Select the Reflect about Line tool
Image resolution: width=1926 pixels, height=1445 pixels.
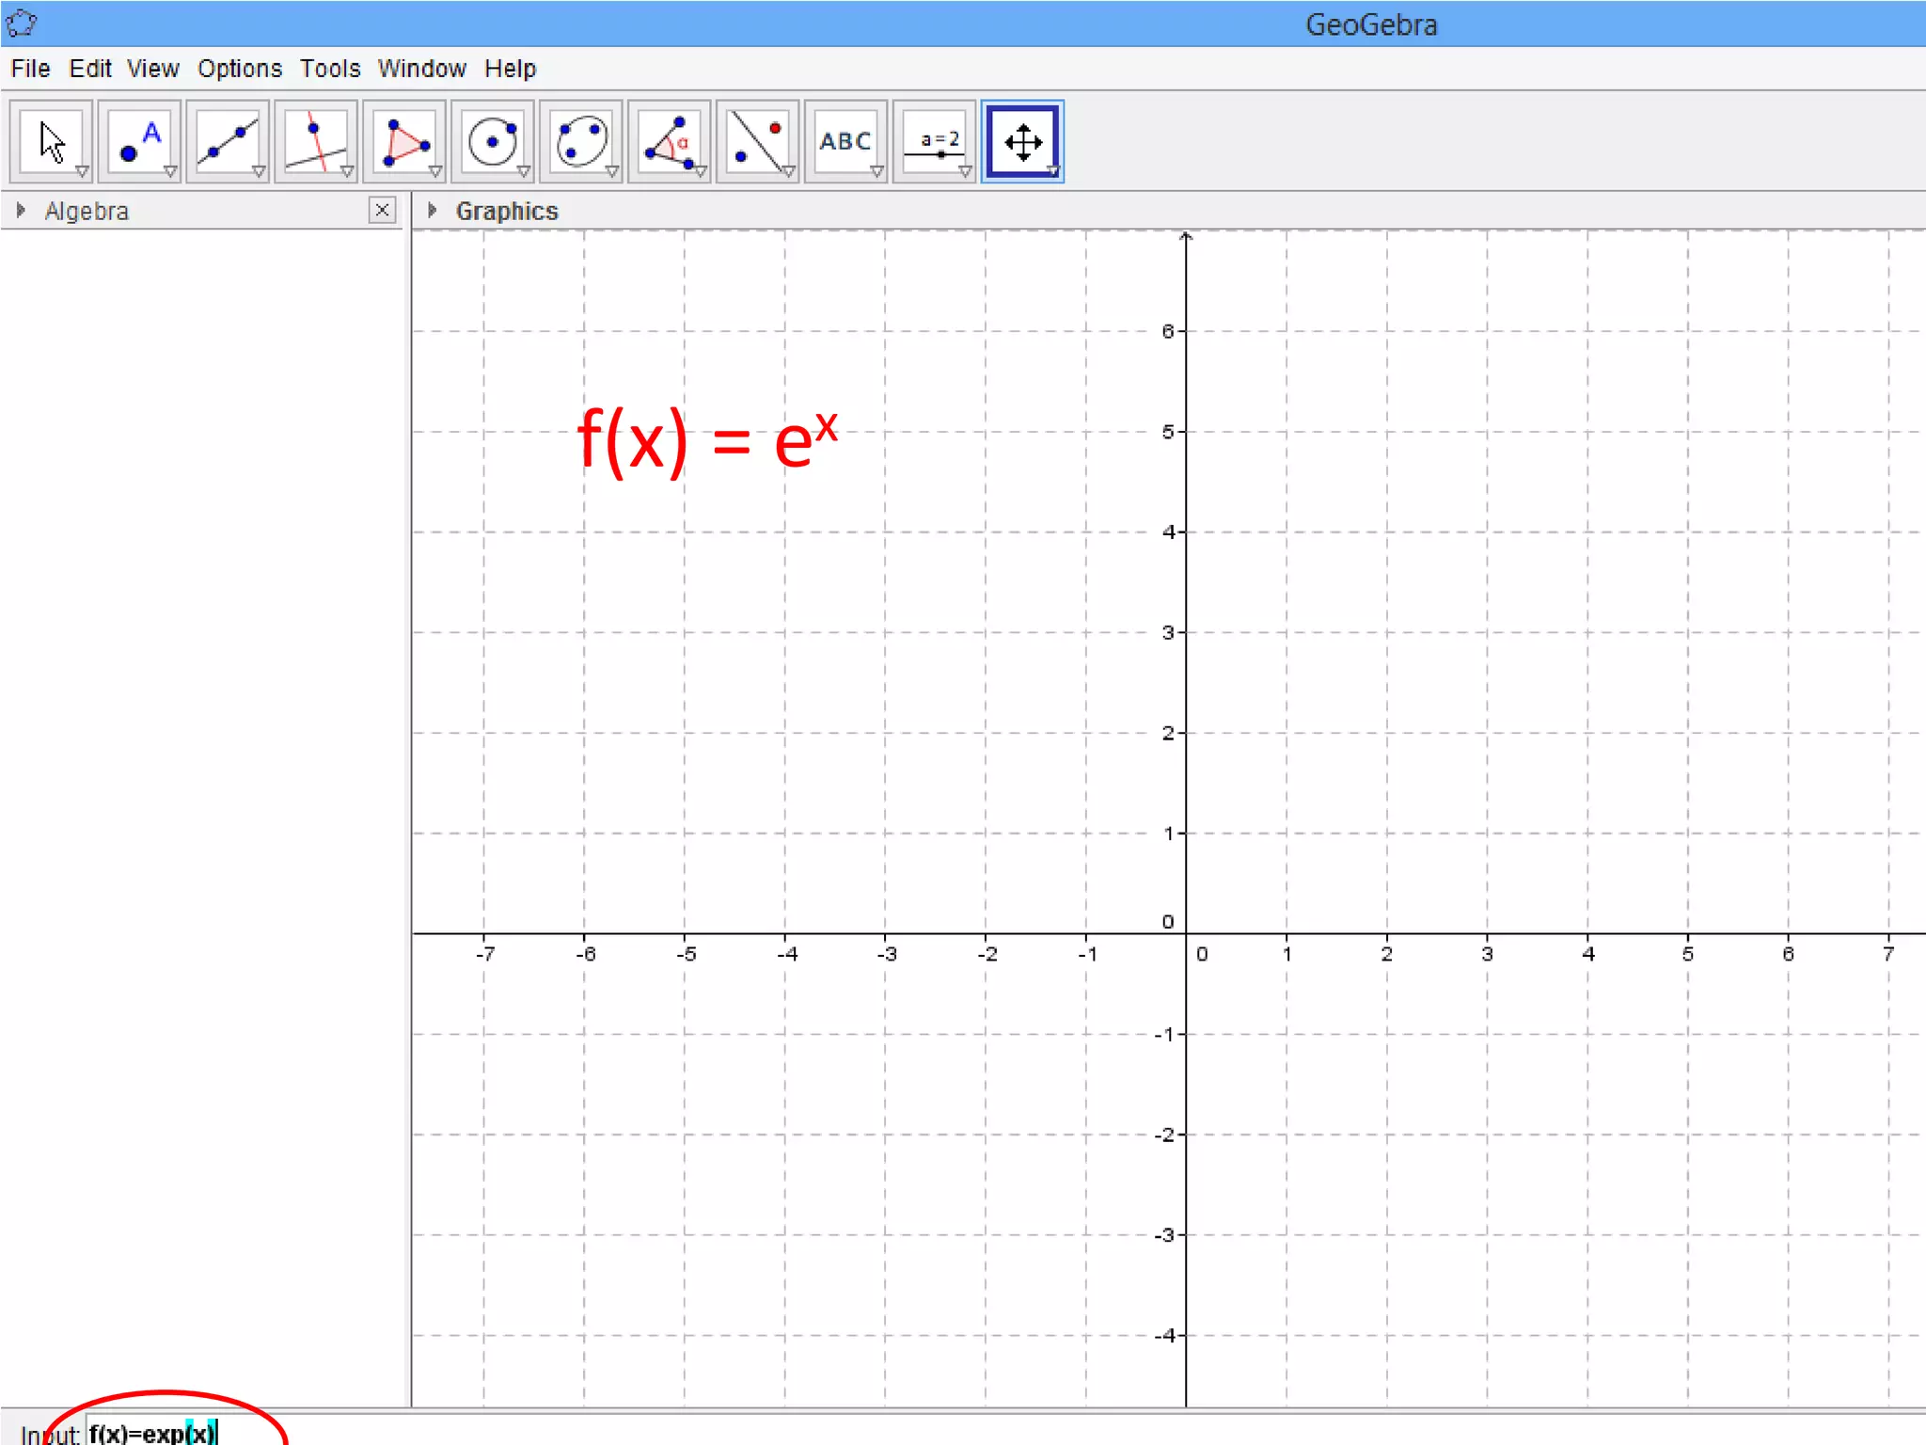click(x=758, y=141)
